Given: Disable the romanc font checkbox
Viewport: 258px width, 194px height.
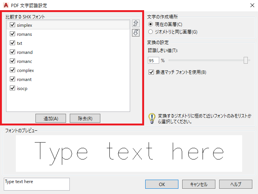Looking at the screenshot, I should point(12,61).
